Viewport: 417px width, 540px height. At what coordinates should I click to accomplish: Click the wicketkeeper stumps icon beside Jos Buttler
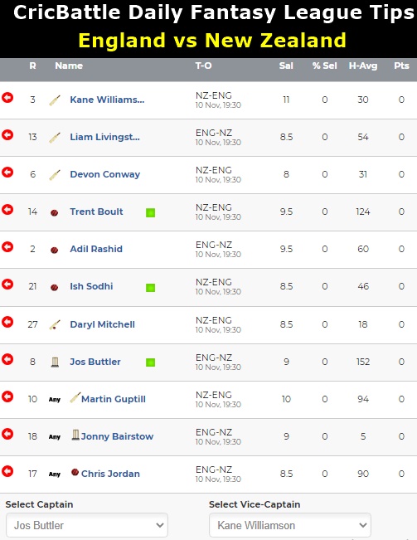[x=55, y=362]
